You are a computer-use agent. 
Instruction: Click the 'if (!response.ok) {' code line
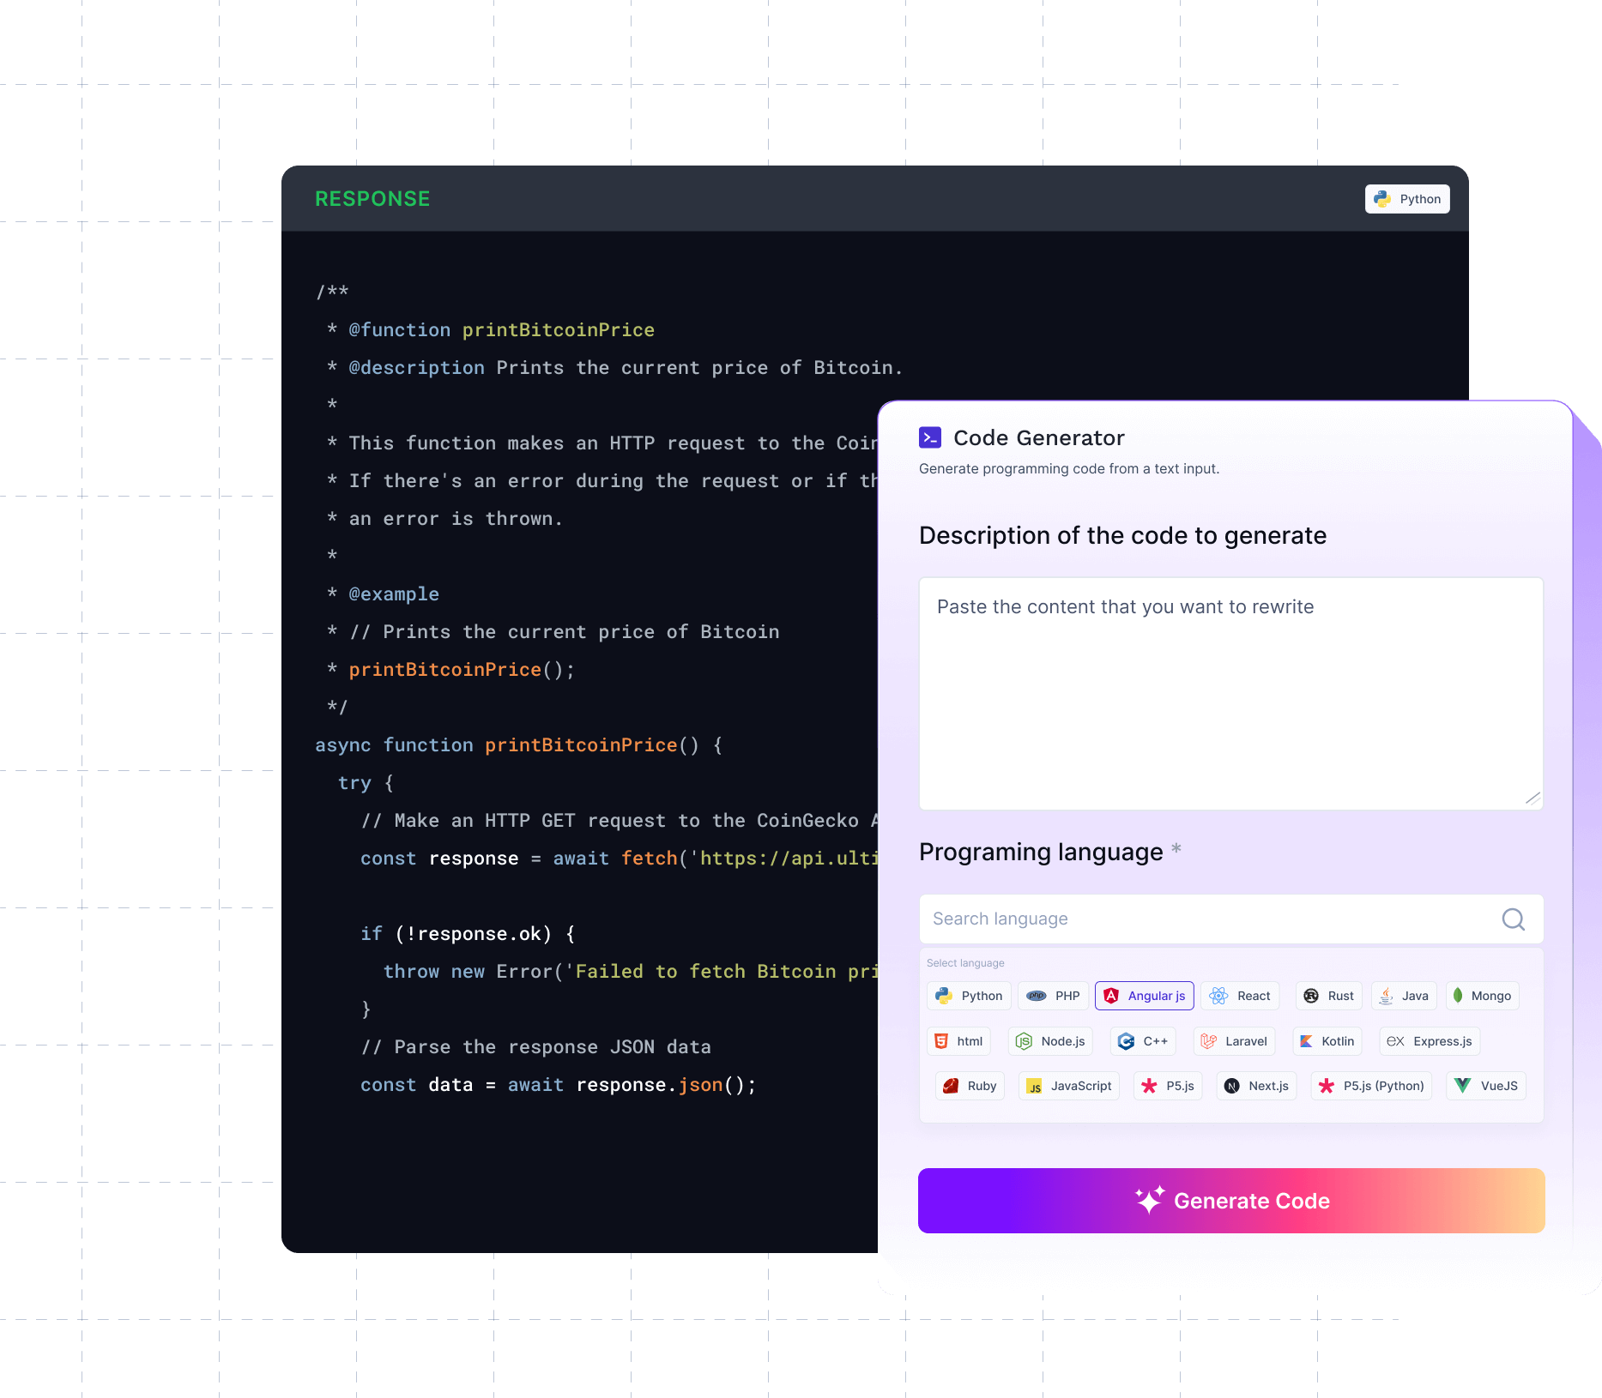click(468, 934)
